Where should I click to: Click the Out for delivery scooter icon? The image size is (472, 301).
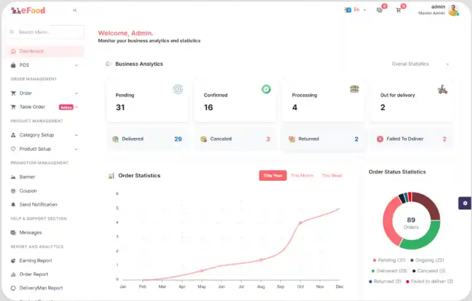click(442, 89)
